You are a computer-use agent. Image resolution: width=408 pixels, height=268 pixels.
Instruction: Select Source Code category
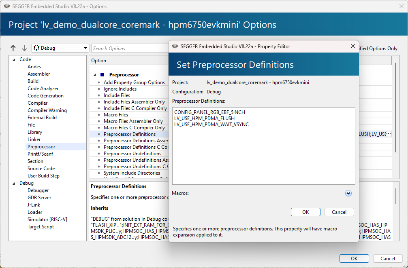click(41, 169)
